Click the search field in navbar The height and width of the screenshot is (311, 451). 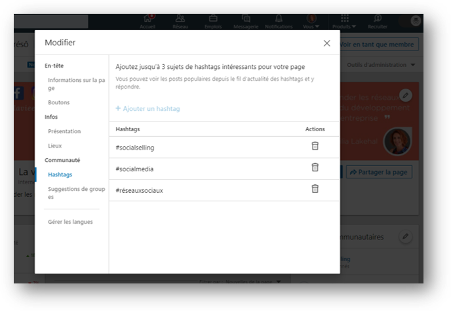click(51, 22)
